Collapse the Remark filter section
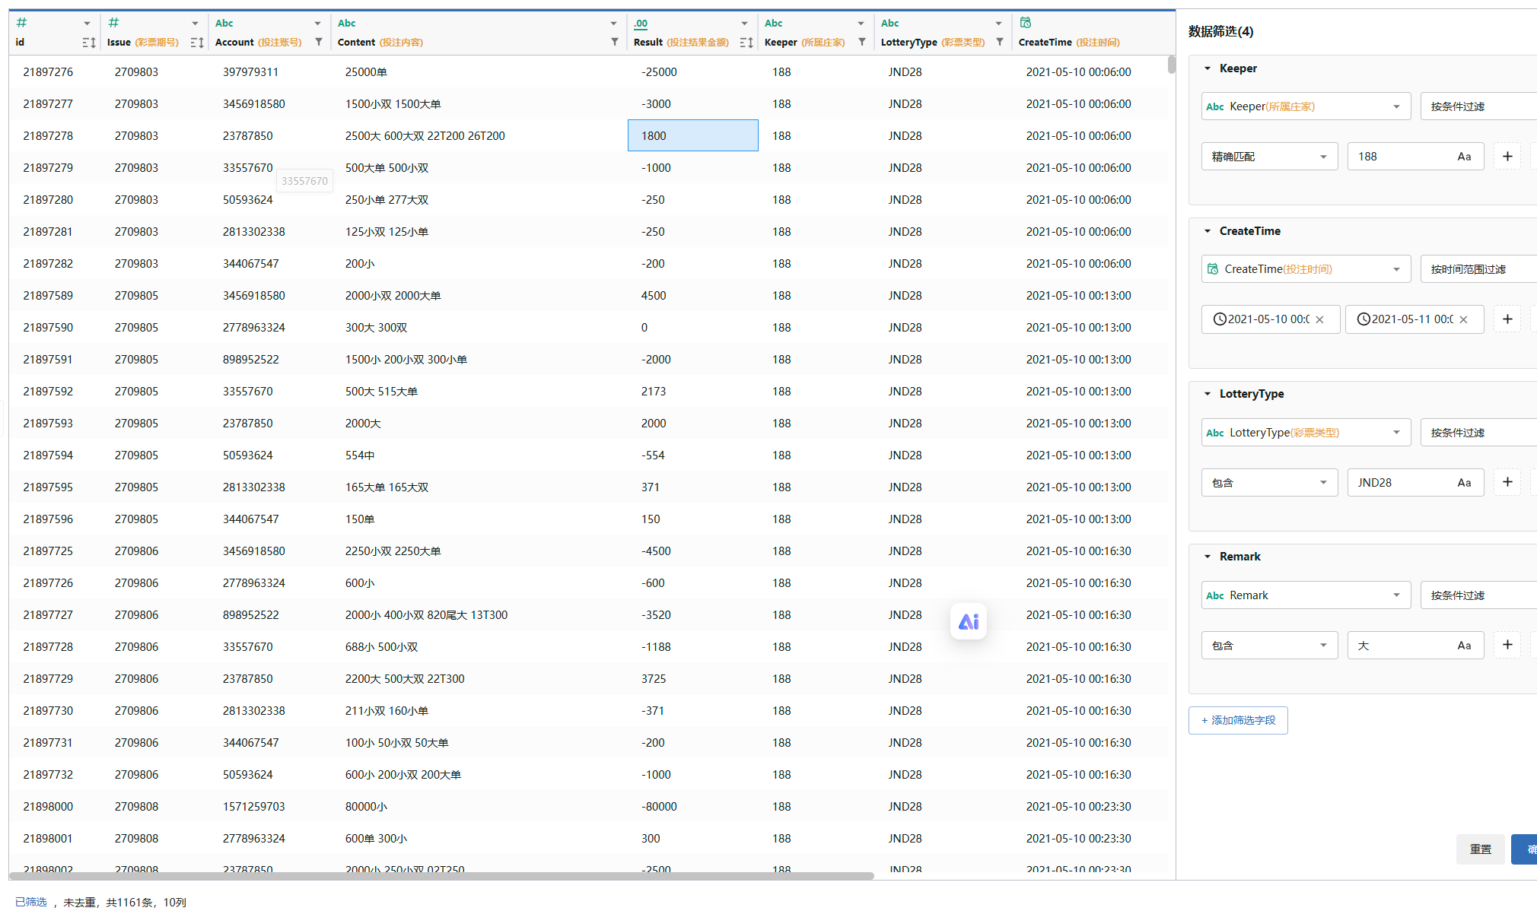 (1208, 557)
